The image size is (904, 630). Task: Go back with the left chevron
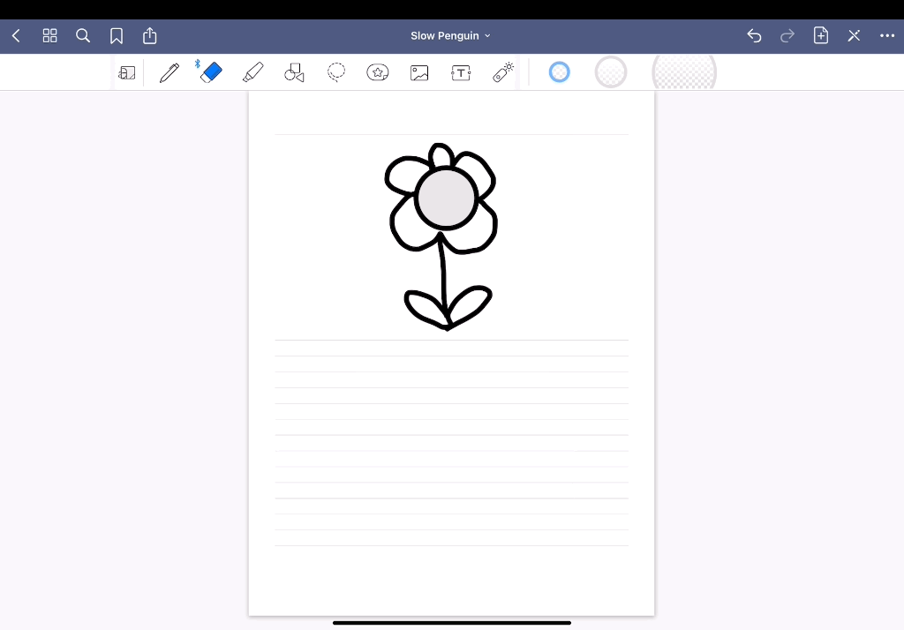[x=16, y=36]
